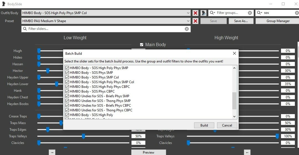Click Clavicles low weight 0% value box
Screen dimensions: 299x155
point(138,143)
